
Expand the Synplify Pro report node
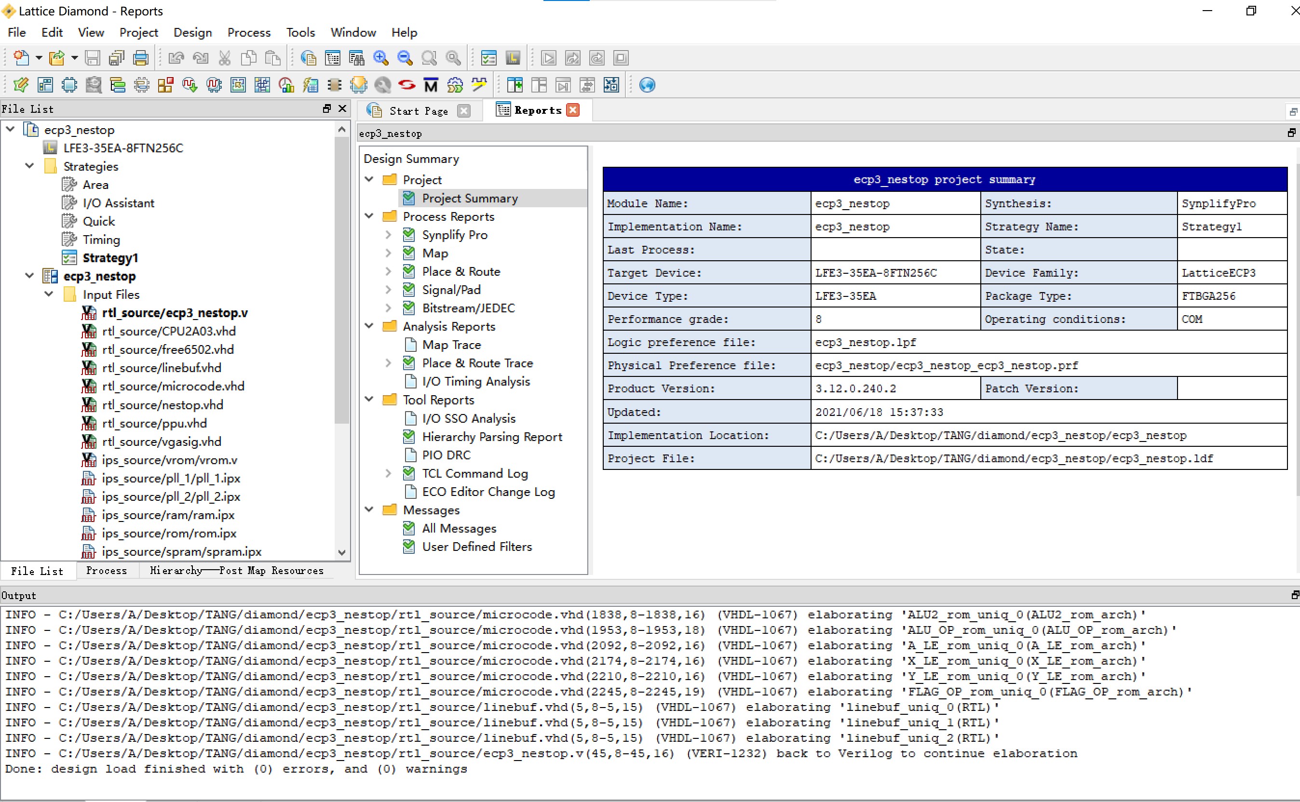pyautogui.click(x=389, y=235)
